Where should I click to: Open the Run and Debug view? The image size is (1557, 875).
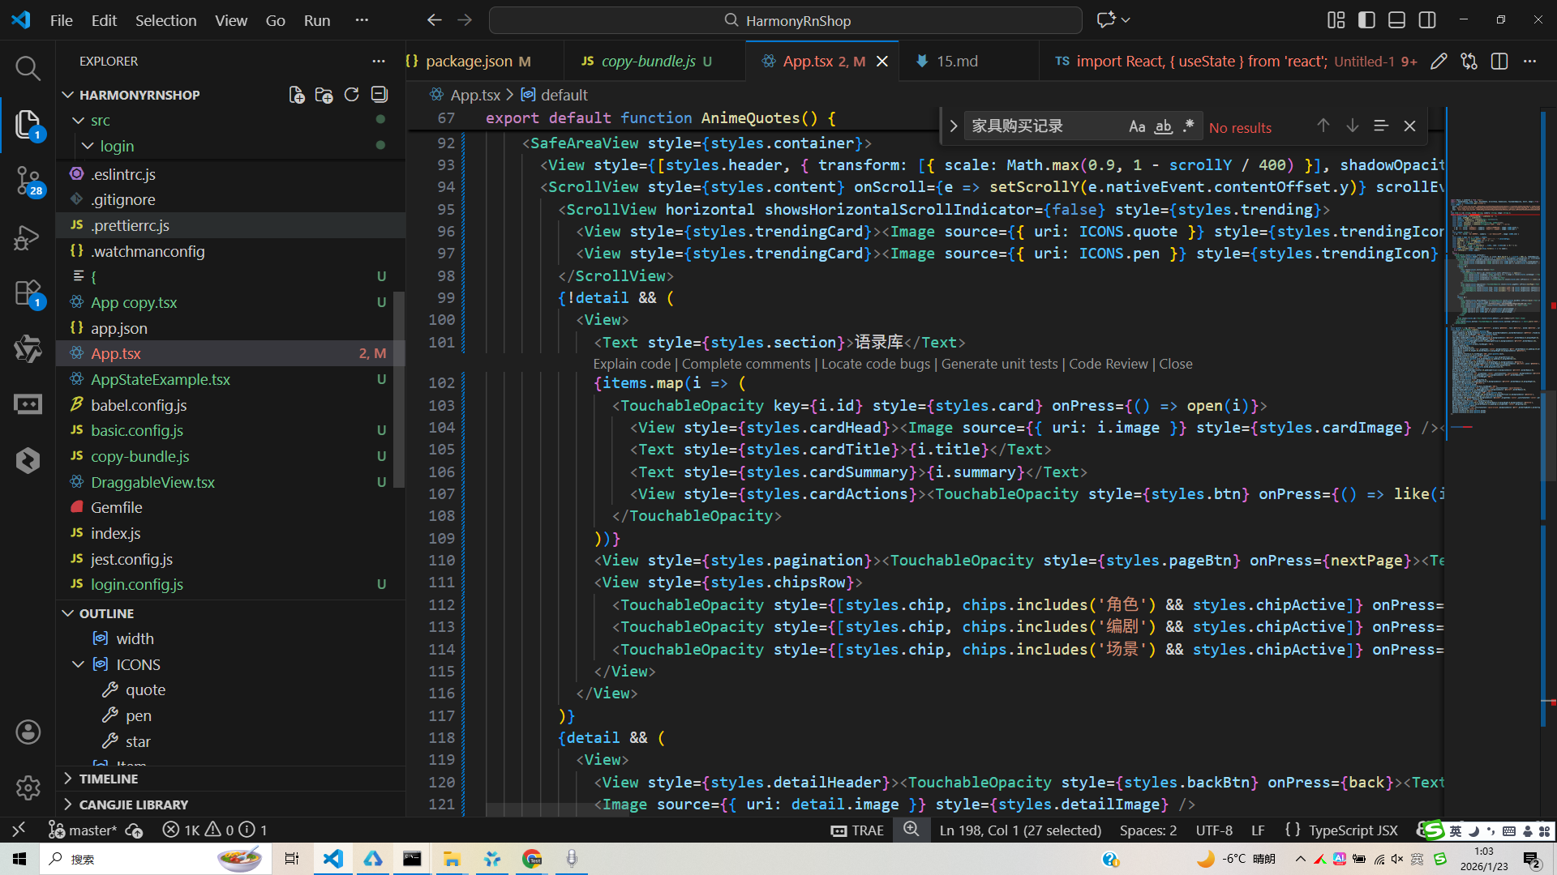click(28, 237)
